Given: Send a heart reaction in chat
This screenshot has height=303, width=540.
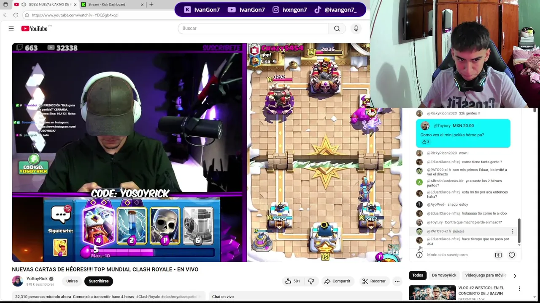Looking at the screenshot, I should click(512, 255).
